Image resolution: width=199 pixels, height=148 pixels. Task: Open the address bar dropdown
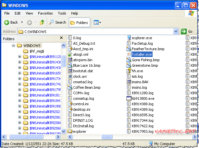pos(176,31)
